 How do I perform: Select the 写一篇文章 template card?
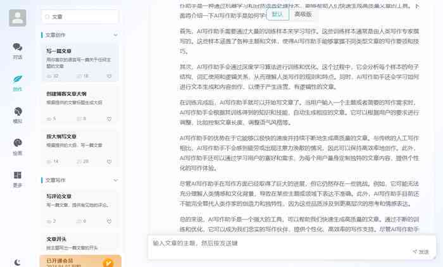pos(80,63)
